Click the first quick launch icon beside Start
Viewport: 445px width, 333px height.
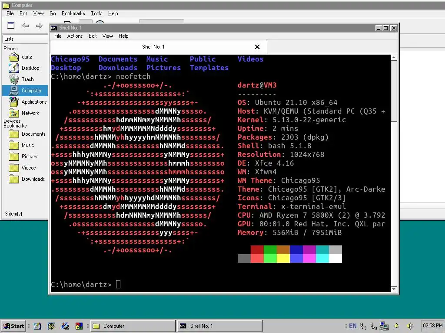pos(37,326)
